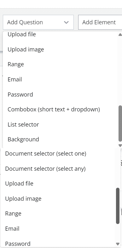The height and width of the screenshot is (248, 122).
Task: Click scroll-down arrow beside Background option
Action: 120,145
